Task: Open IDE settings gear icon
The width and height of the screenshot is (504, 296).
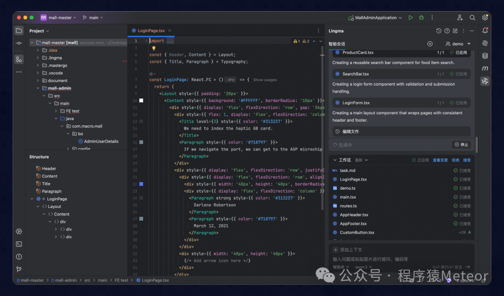Action: point(485,18)
